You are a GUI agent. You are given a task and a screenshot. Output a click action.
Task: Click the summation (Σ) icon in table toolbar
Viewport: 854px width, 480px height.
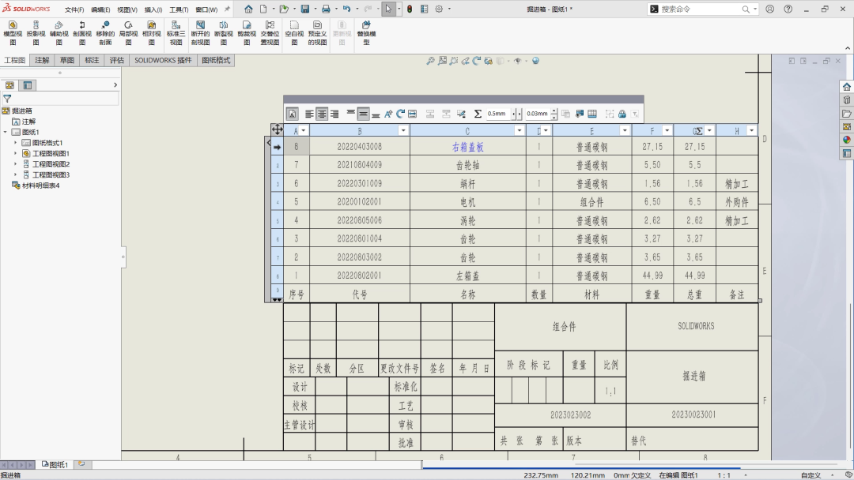(478, 114)
